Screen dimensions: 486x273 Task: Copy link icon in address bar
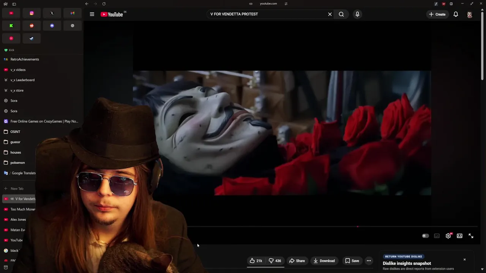[251, 4]
